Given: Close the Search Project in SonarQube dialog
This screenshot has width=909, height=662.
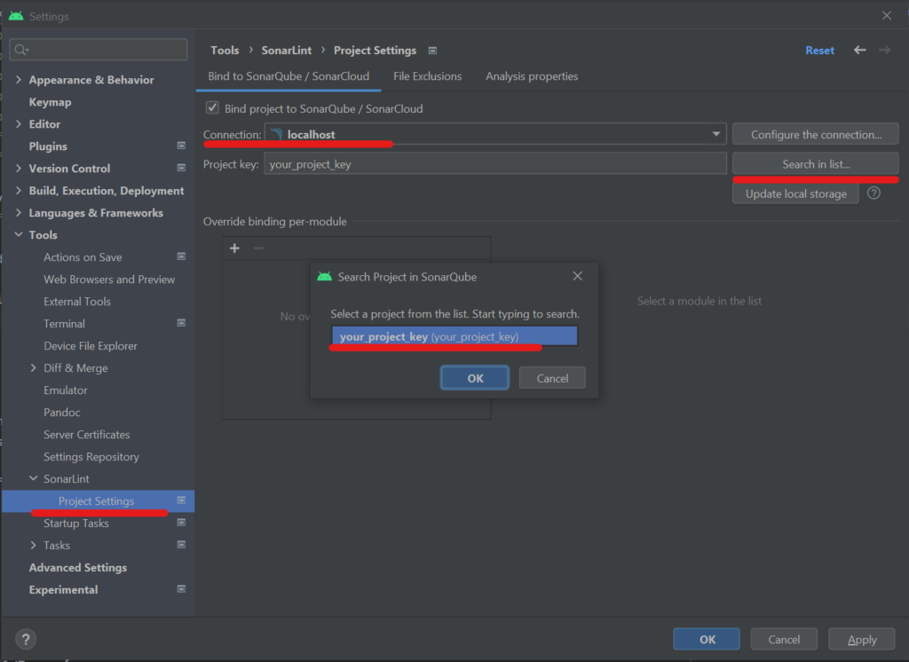Looking at the screenshot, I should pyautogui.click(x=577, y=277).
